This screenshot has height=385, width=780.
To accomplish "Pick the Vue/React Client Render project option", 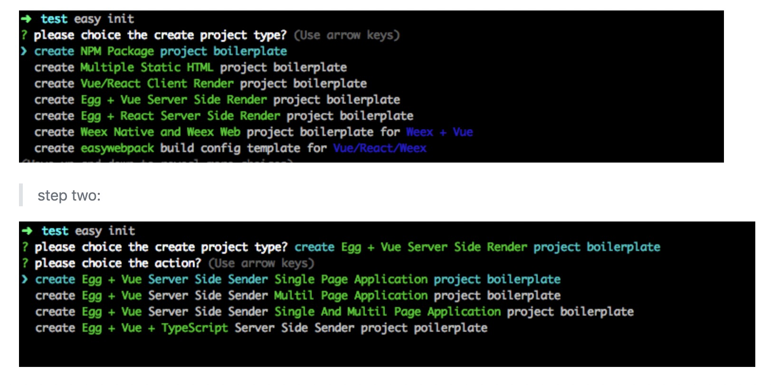I will click(200, 84).
